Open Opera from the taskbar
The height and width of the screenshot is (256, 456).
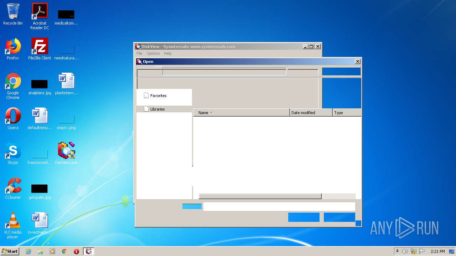(76, 251)
